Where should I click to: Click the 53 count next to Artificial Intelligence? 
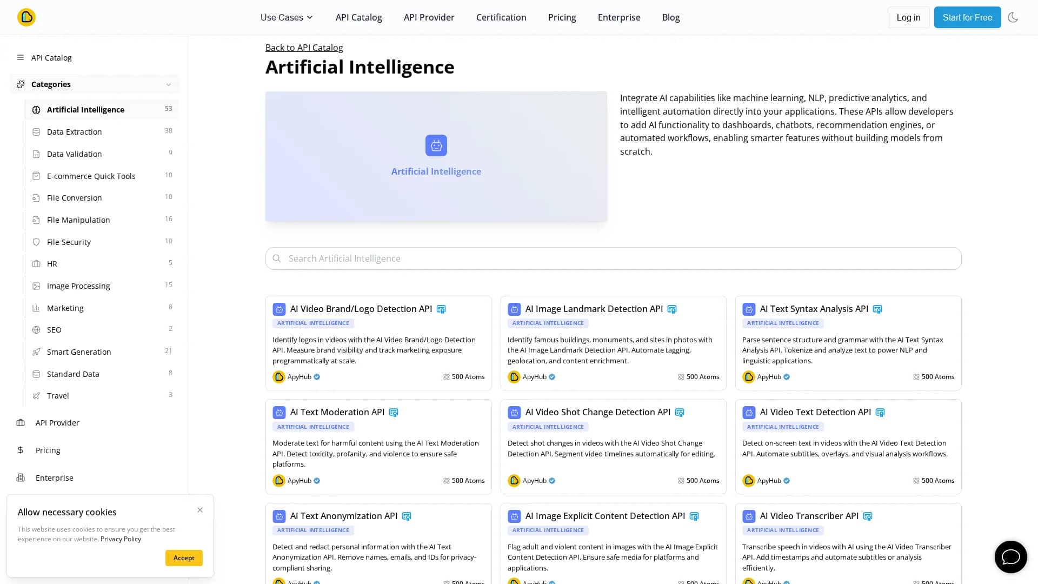(169, 109)
